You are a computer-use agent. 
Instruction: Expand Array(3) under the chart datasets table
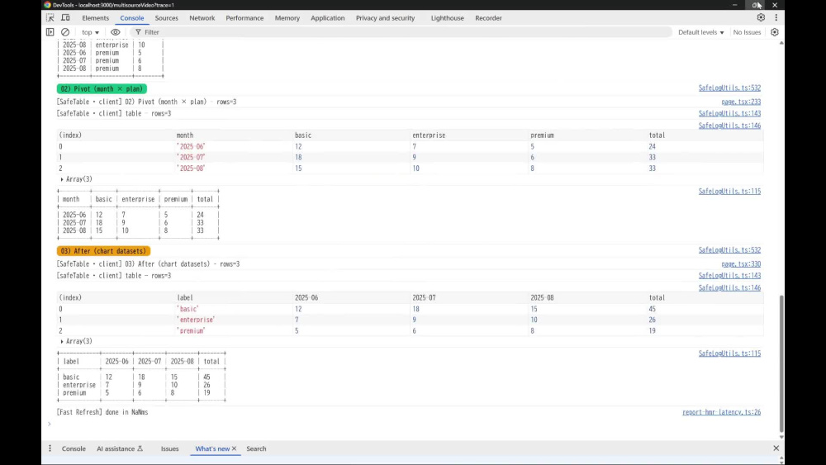(76, 341)
